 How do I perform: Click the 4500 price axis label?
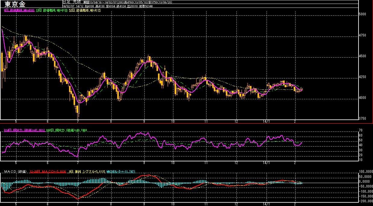(362, 56)
